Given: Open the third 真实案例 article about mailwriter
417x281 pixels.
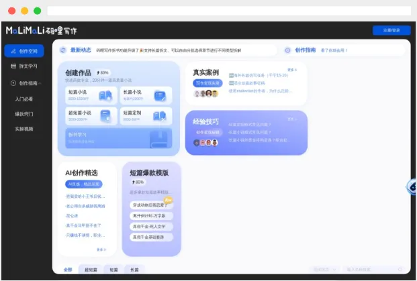Looking at the screenshot, I should (x=261, y=91).
